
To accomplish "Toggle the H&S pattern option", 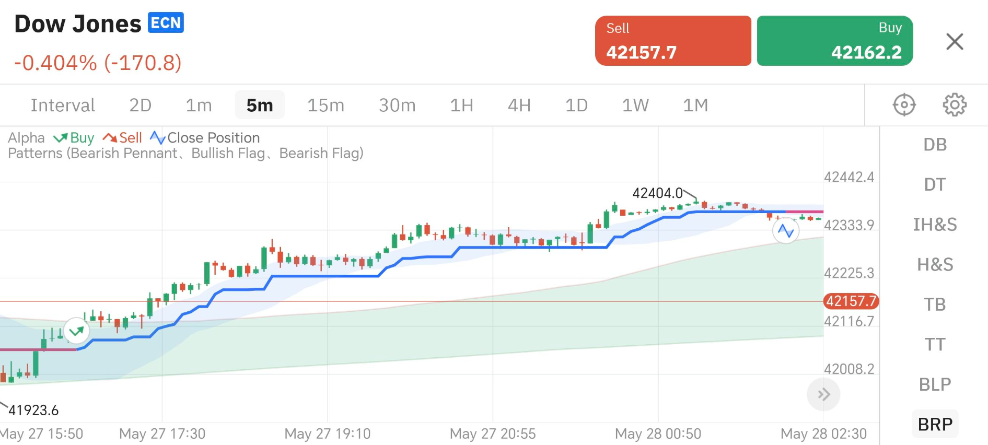I will point(935,265).
